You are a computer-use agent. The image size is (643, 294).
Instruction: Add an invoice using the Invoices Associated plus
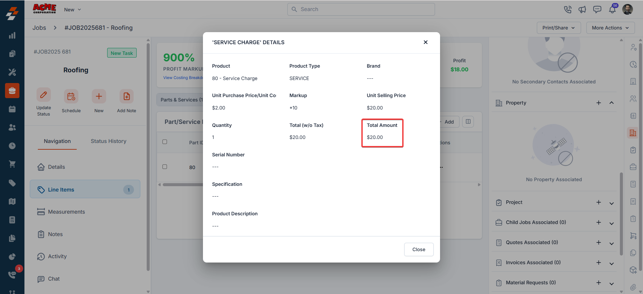pos(599,263)
